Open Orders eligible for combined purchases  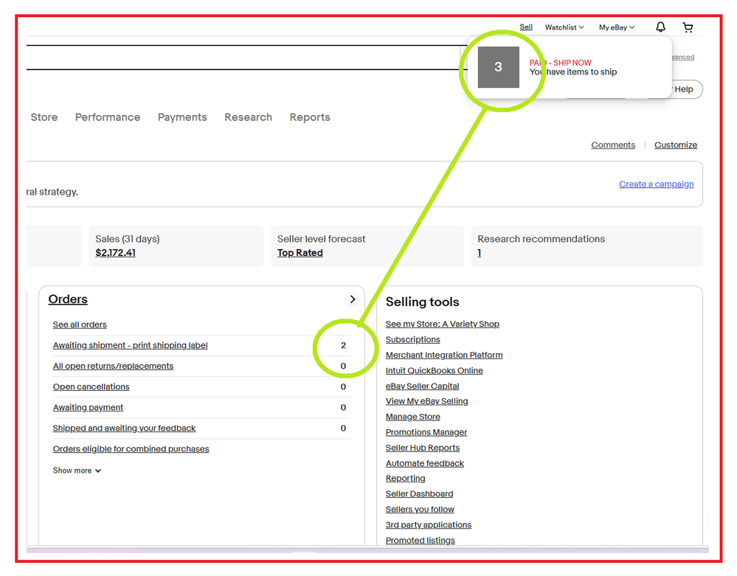131,448
